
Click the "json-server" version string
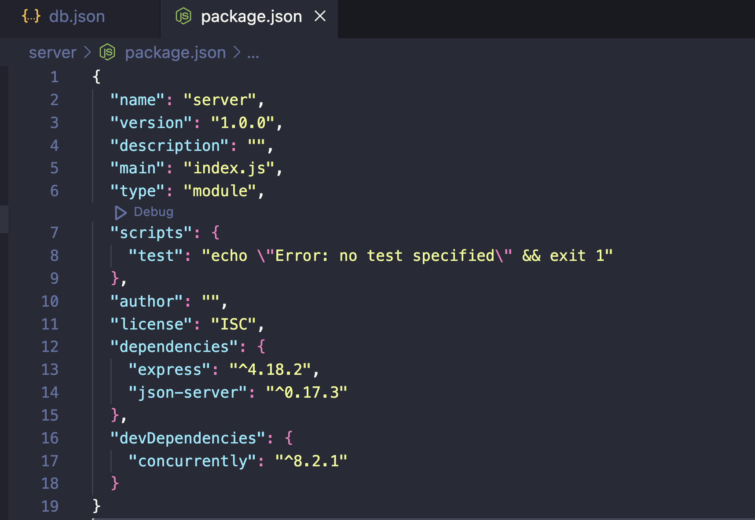[307, 392]
